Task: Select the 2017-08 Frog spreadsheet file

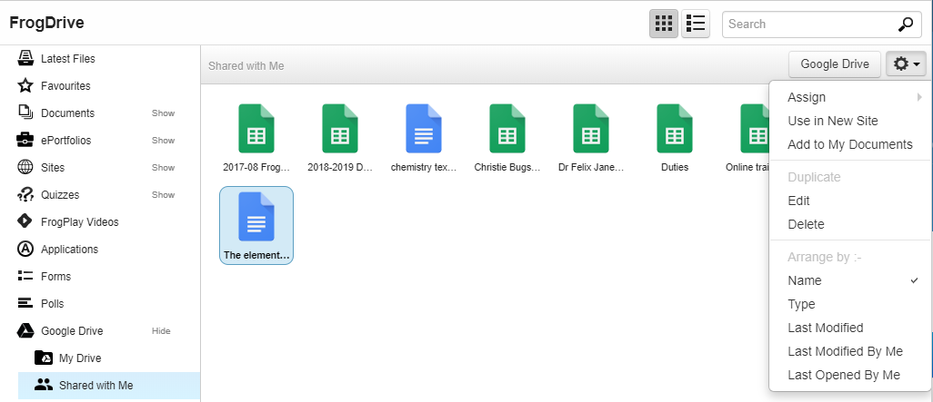Action: [x=256, y=138]
